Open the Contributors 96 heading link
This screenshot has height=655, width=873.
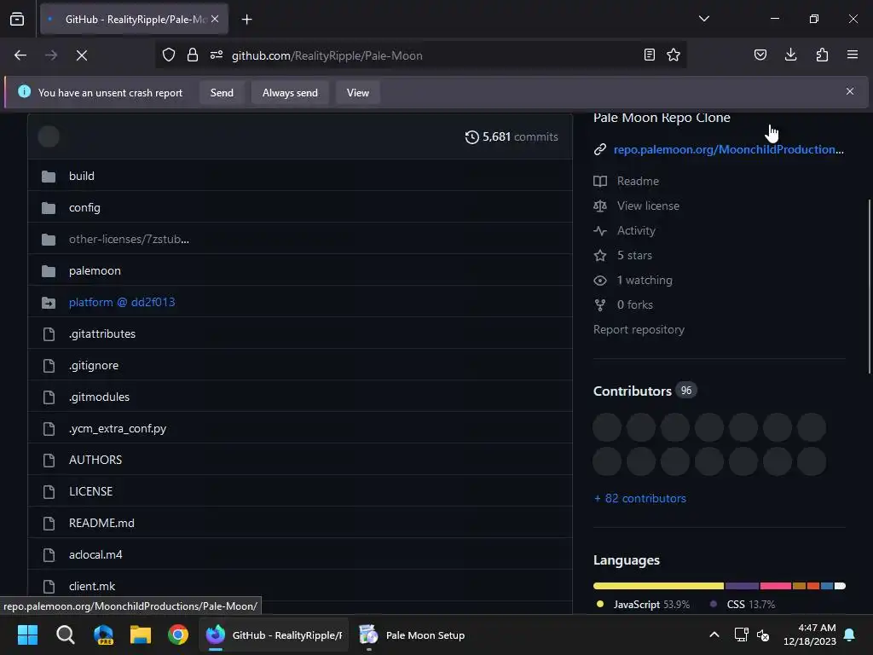[645, 391]
